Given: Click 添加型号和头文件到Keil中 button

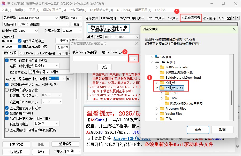Looking at the screenshot, I should 109,29.
